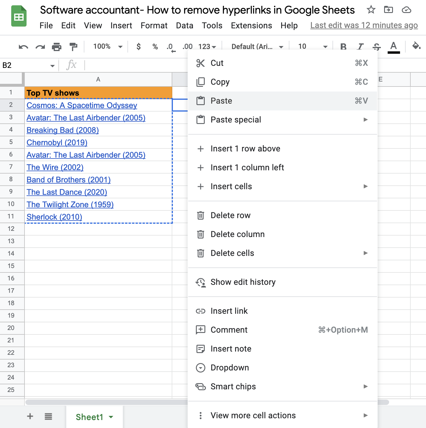This screenshot has width=426, height=428.
Task: Open font size dropdown
Action: [x=313, y=46]
